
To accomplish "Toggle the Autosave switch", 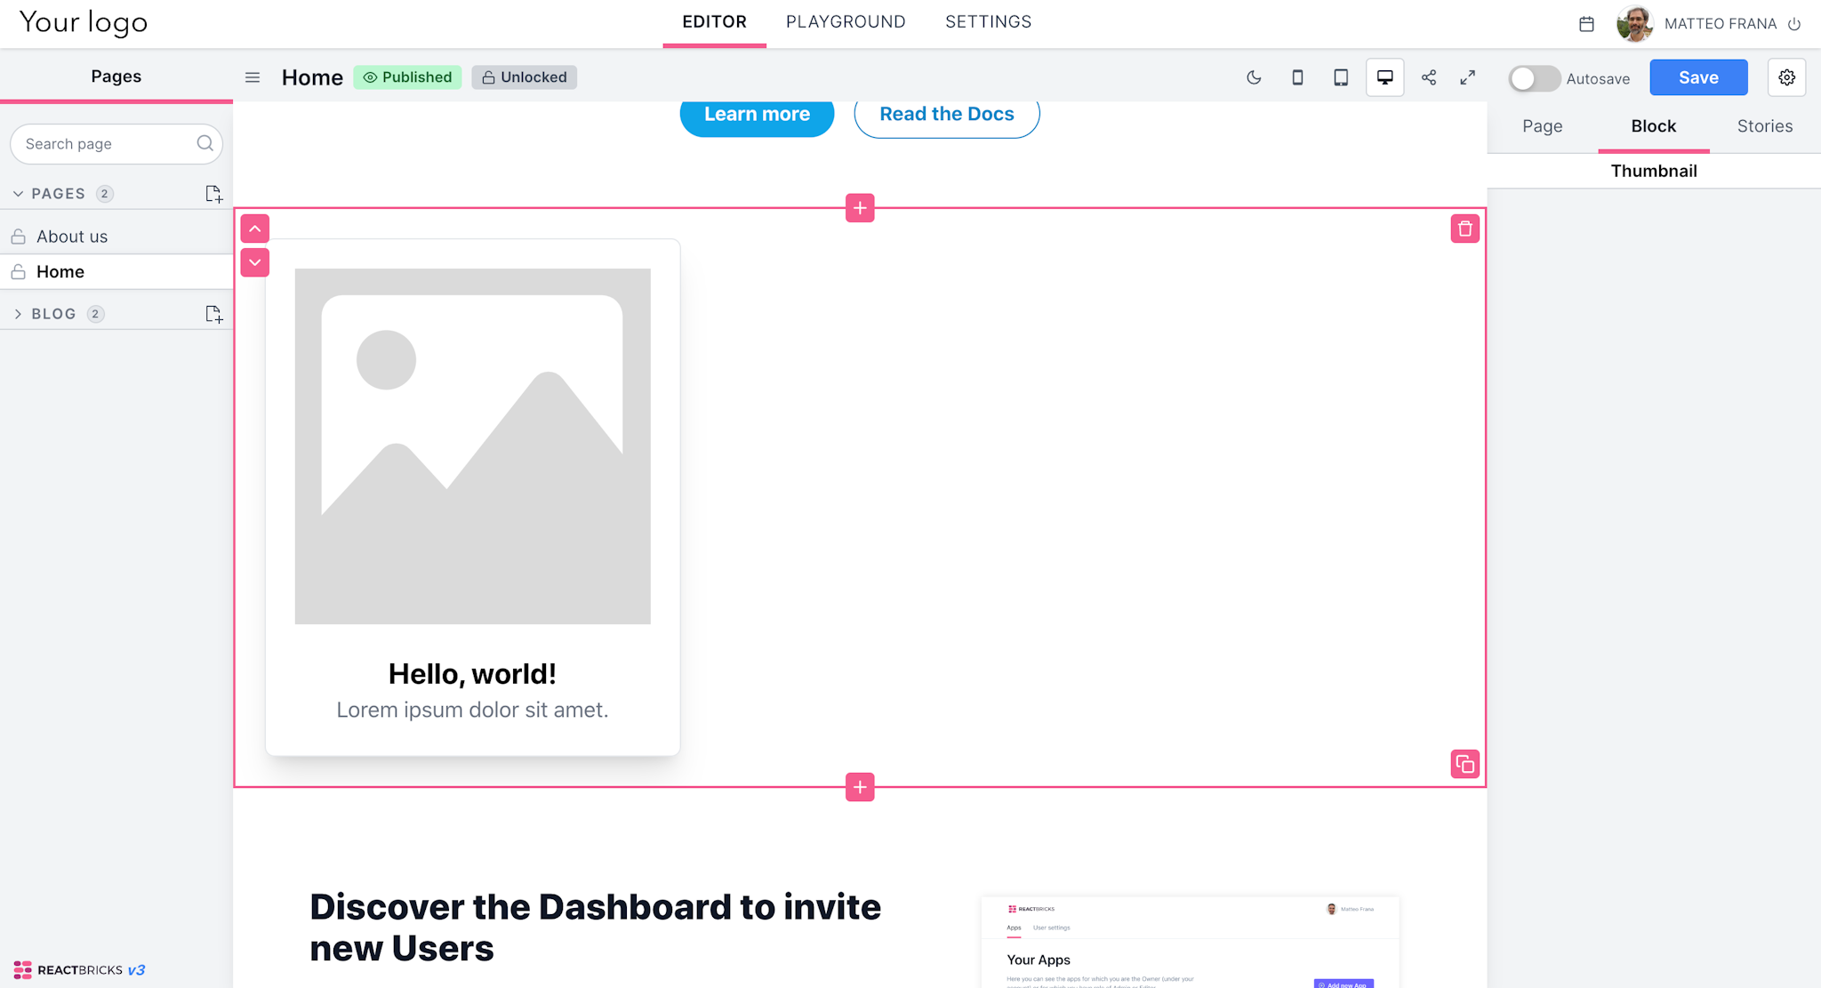I will pos(1531,76).
